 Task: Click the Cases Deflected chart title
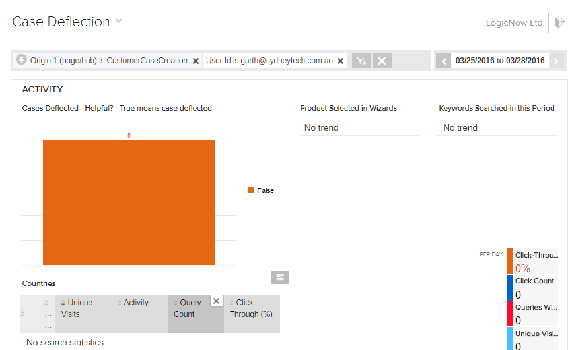pos(117,108)
